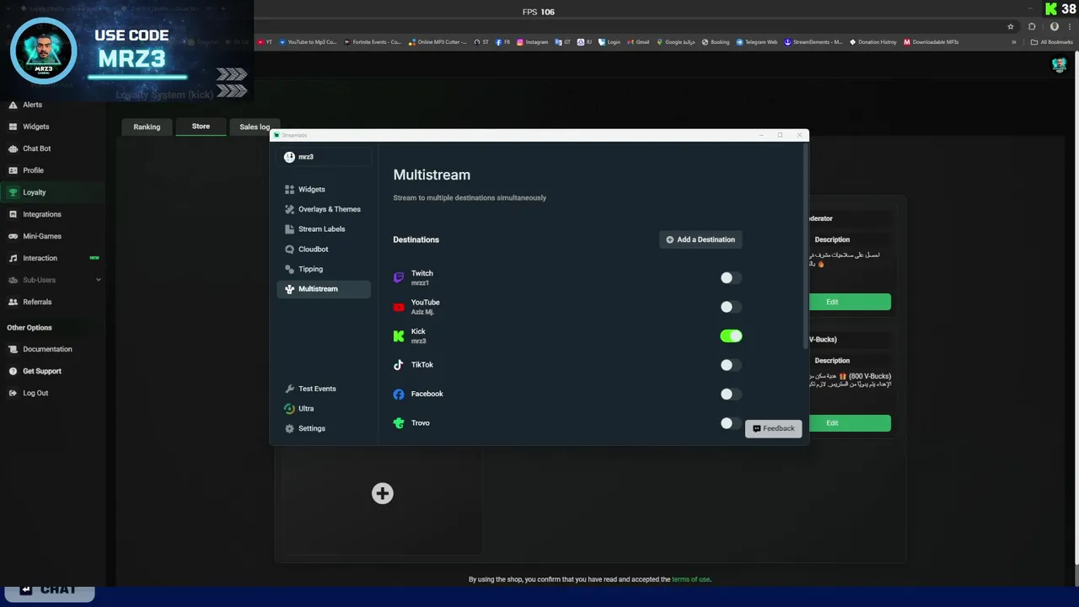
Task: Add new store item with plus button
Action: pyautogui.click(x=383, y=493)
